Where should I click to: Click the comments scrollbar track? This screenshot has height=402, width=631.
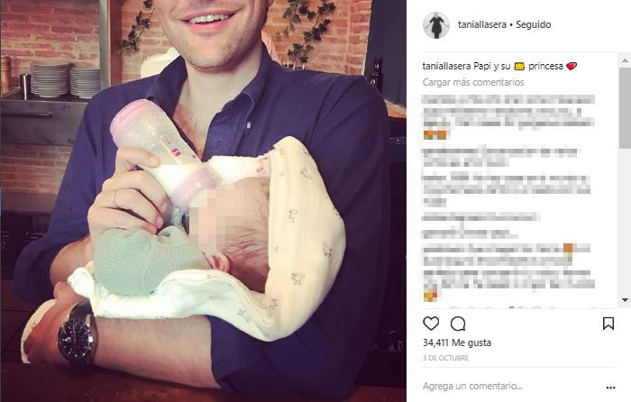pyautogui.click(x=625, y=222)
